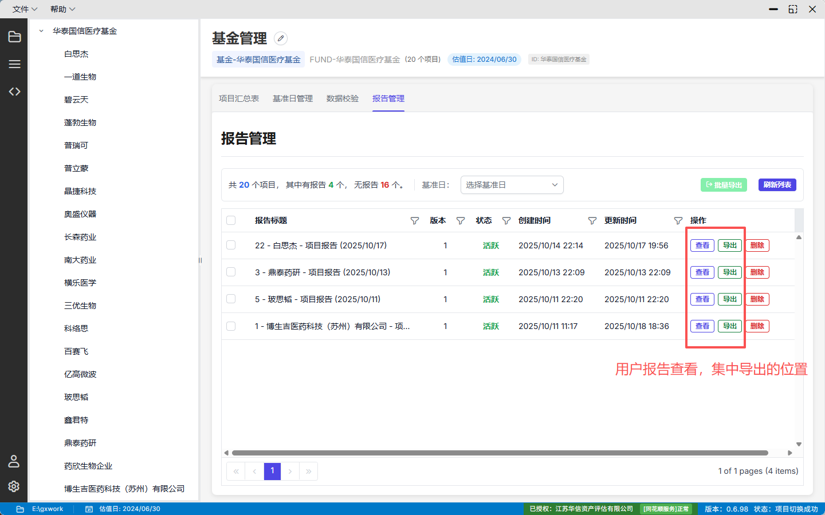This screenshot has width=825, height=515.
Task: Go to the first page of the pager
Action: [x=236, y=471]
